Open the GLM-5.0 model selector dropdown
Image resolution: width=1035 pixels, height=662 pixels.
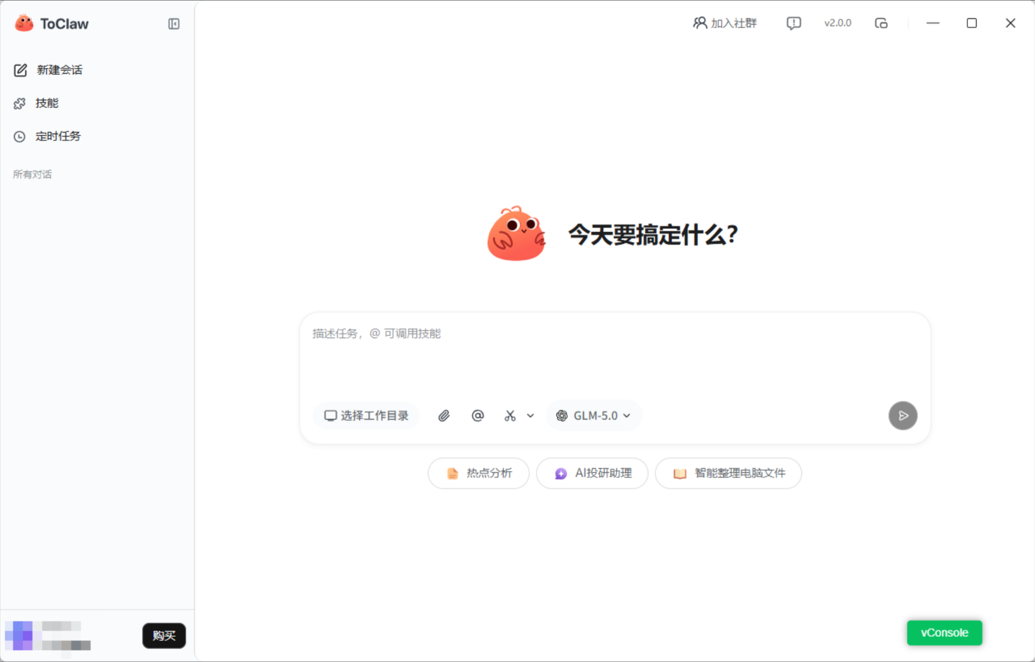[x=593, y=416]
